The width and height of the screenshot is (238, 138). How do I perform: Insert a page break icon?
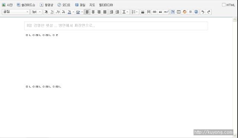(149, 12)
